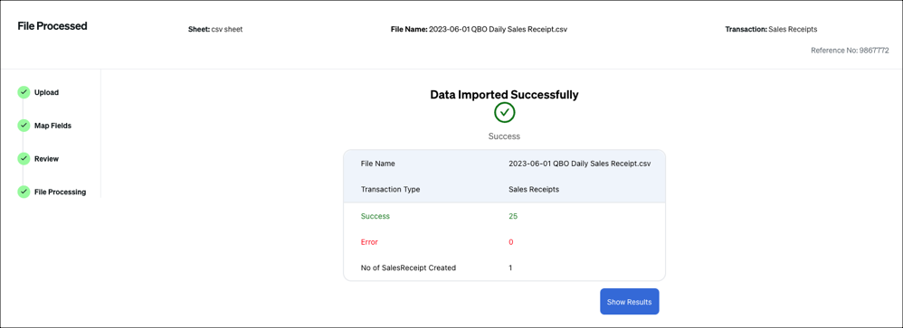Click the Review step checkmark icon
Screen dimensions: 903x328
24,159
